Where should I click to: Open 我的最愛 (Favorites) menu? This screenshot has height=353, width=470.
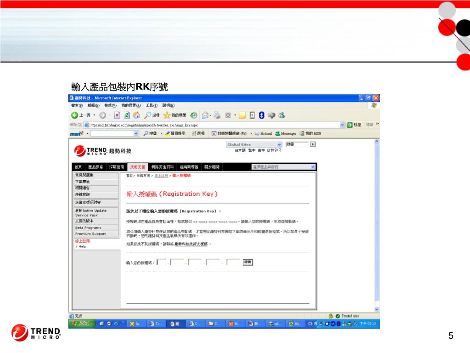(131, 105)
